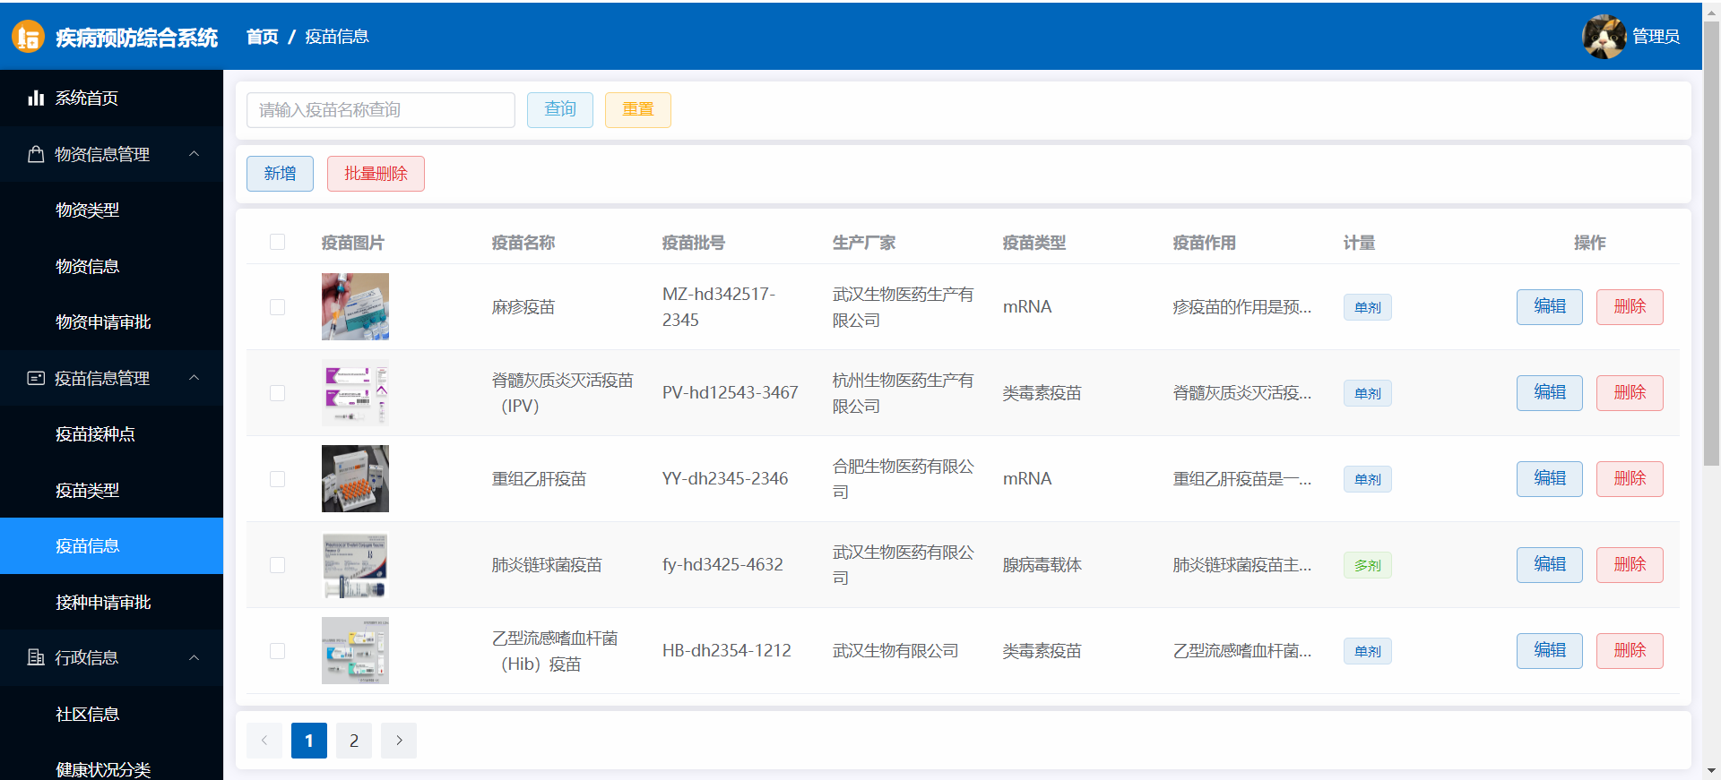The height and width of the screenshot is (780, 1721).
Task: Click the 首页 breadcrumb link
Action: point(263,37)
